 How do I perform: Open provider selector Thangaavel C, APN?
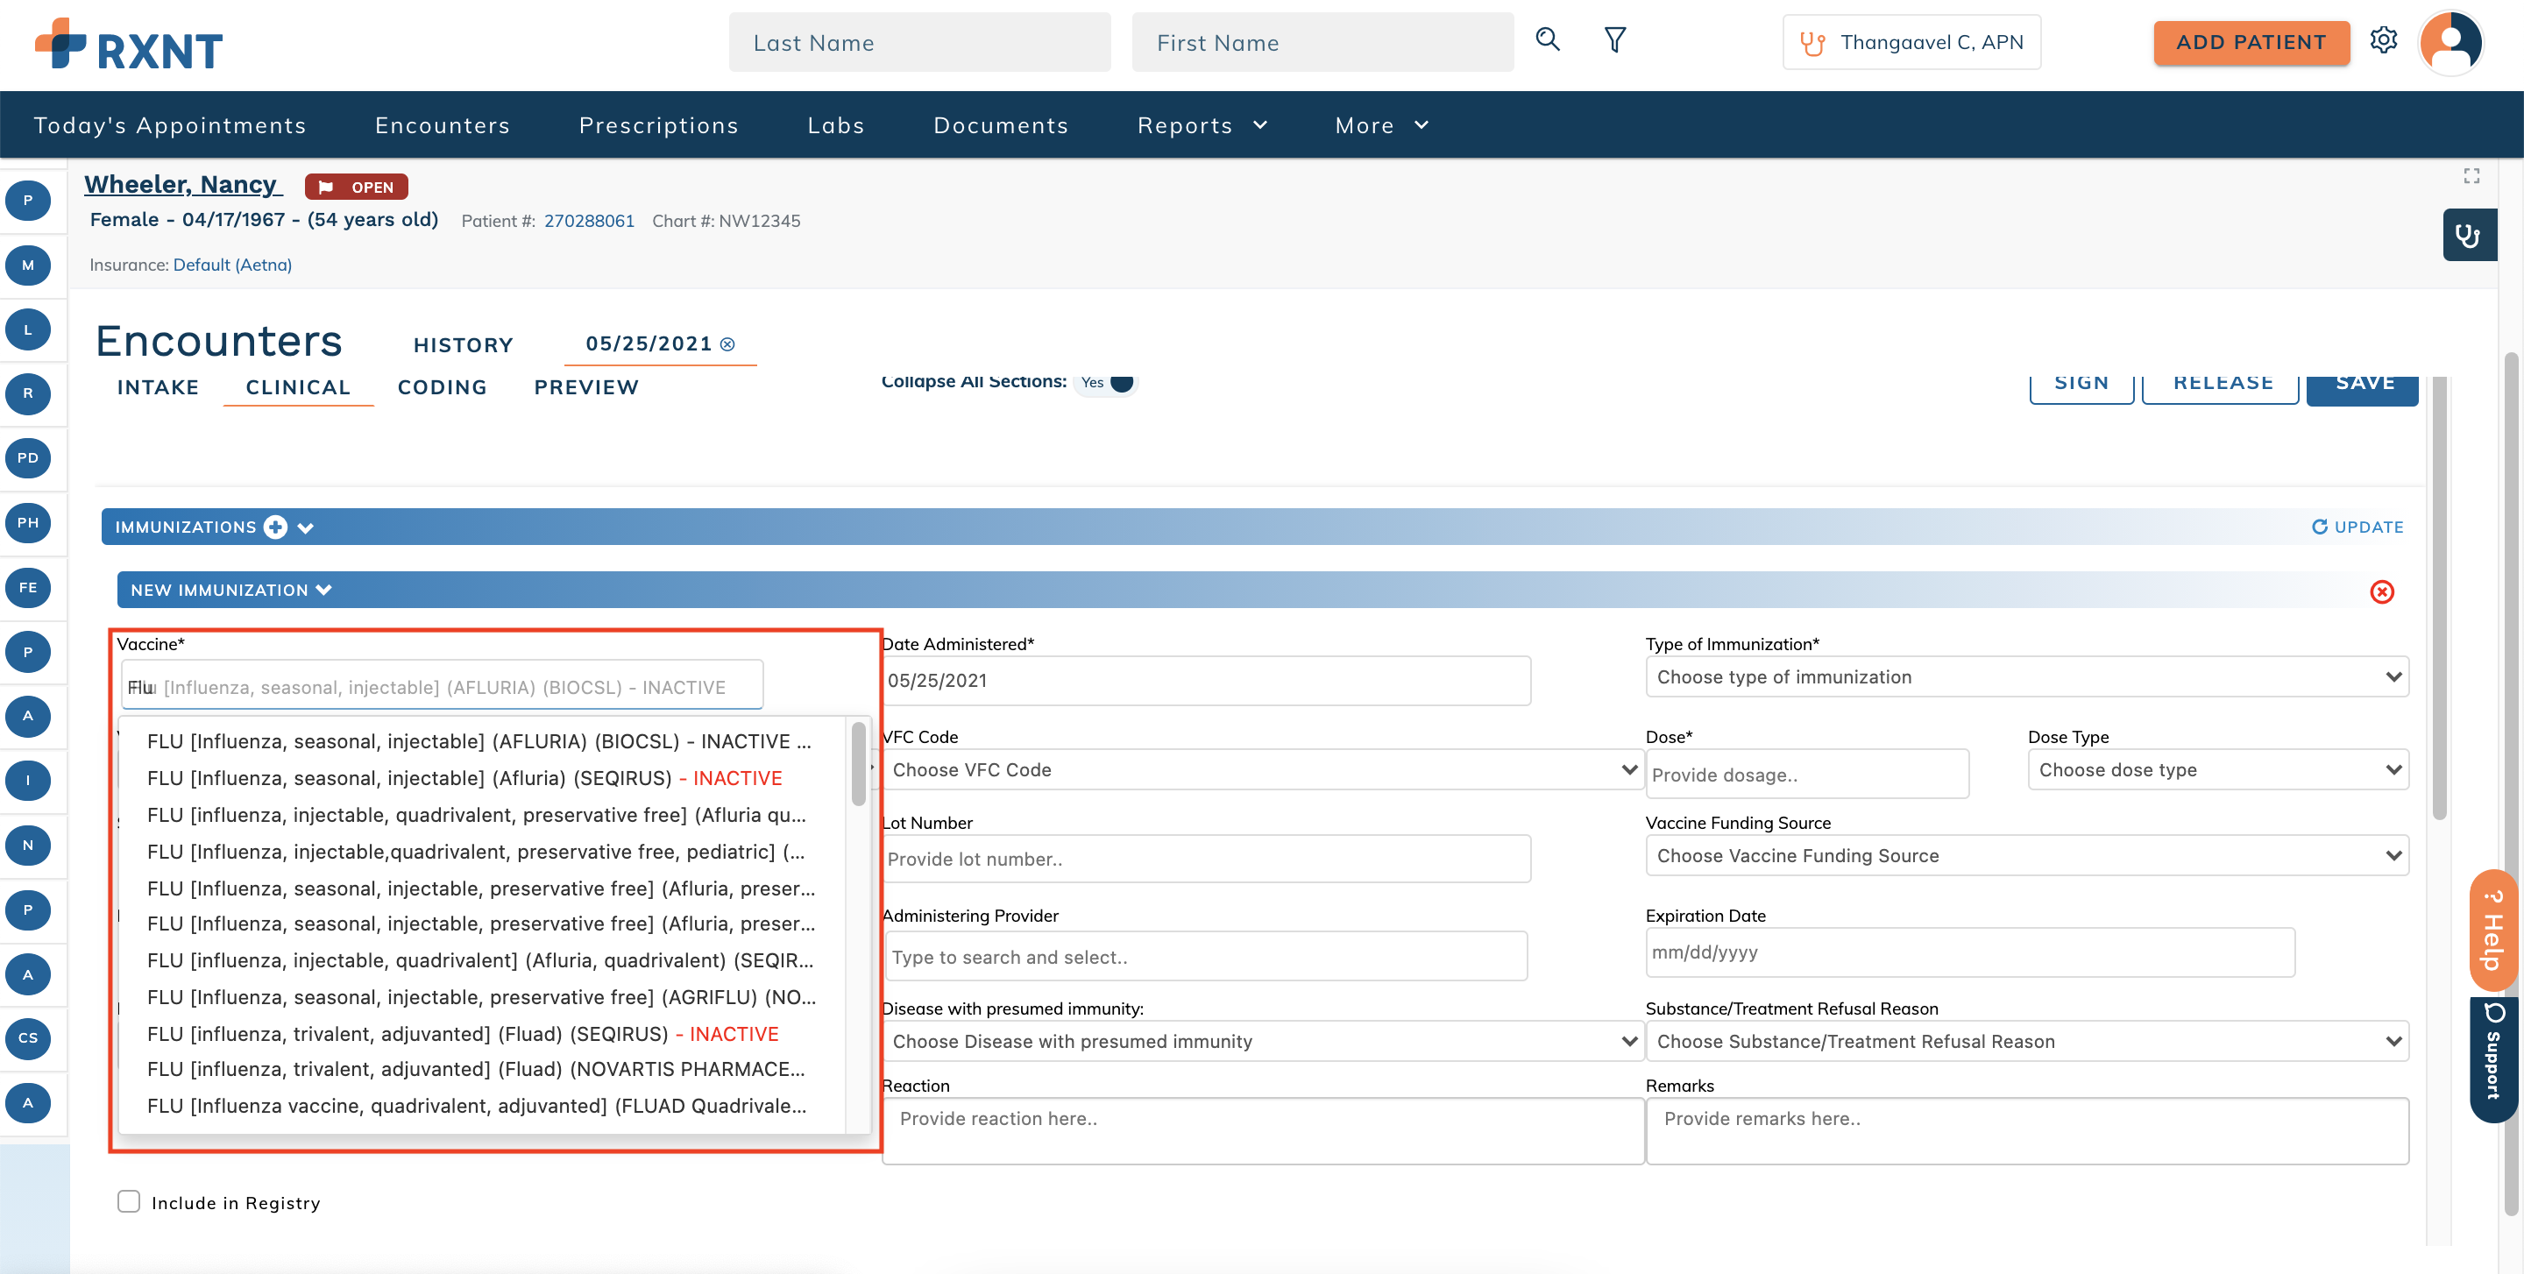1911,42
